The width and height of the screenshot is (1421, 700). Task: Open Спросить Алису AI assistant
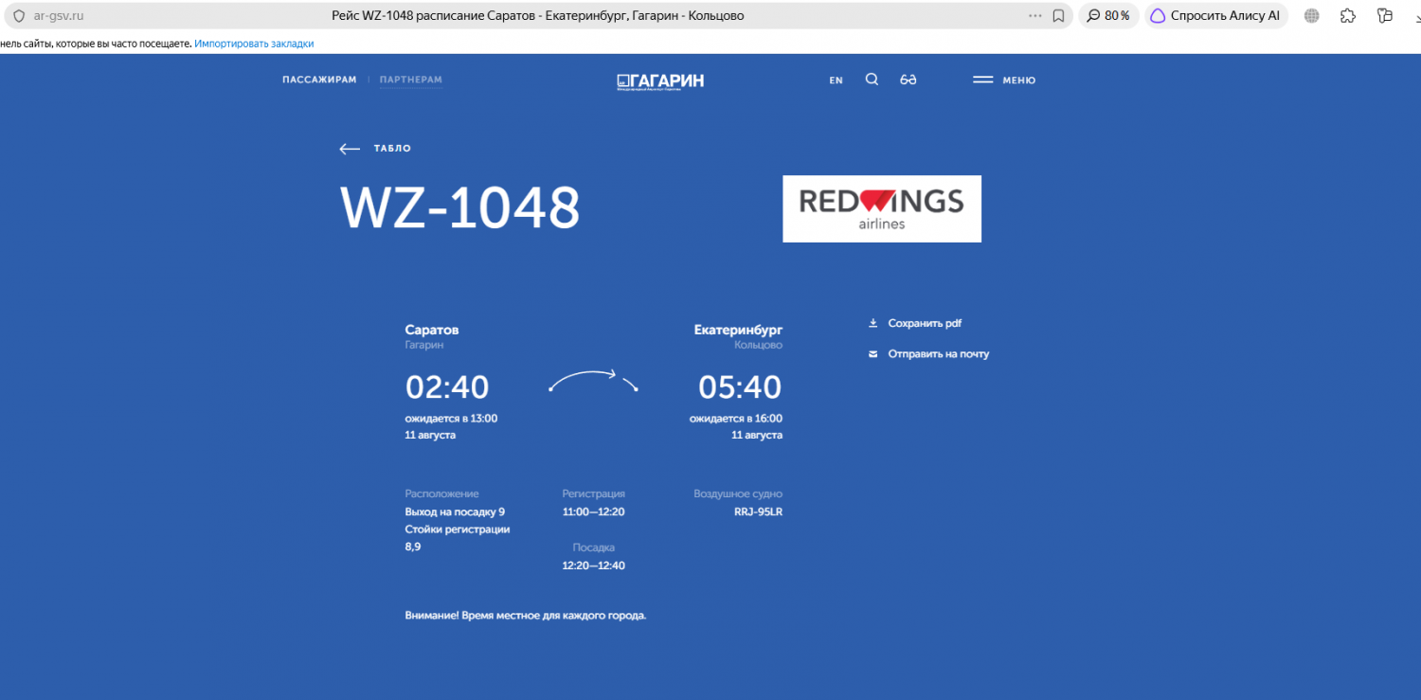pyautogui.click(x=1215, y=16)
